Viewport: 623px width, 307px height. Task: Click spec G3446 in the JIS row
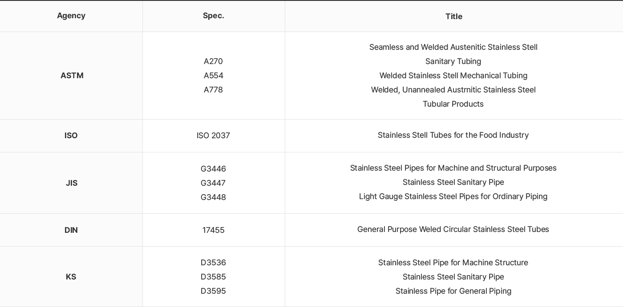pos(213,169)
